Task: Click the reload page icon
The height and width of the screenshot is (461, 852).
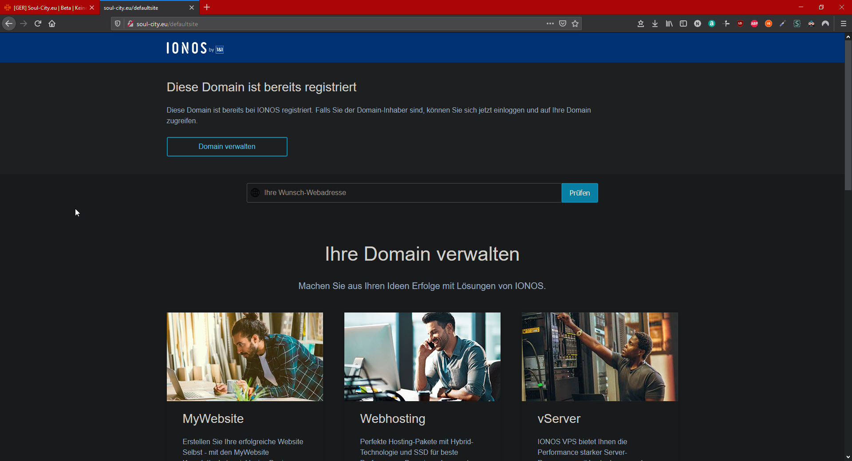Action: pos(38,24)
